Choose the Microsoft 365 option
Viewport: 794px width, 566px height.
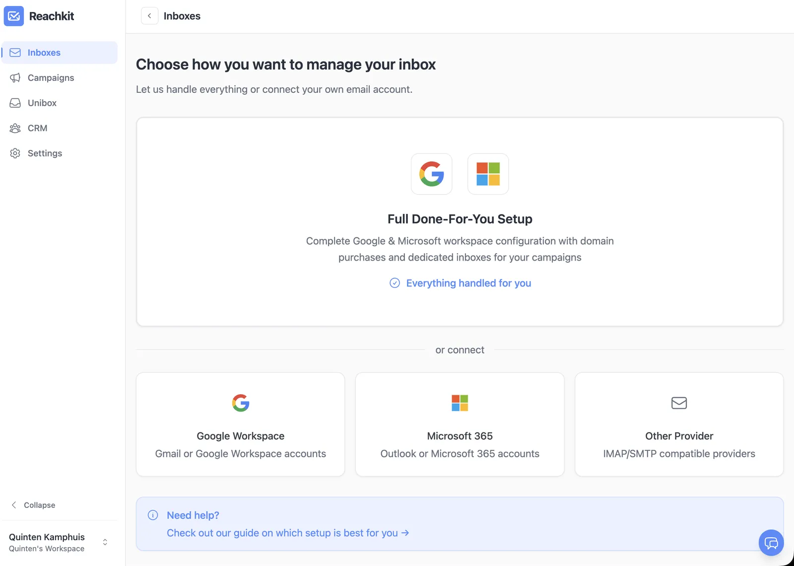point(460,424)
